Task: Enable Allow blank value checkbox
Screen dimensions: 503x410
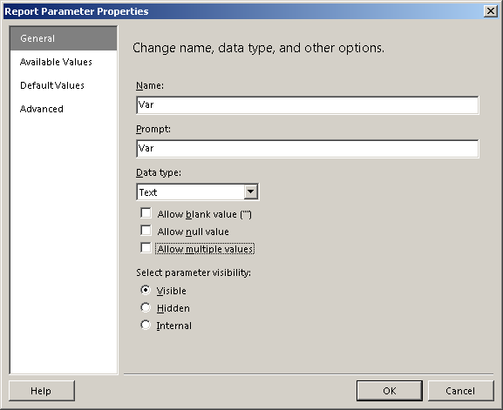Action: [x=146, y=213]
